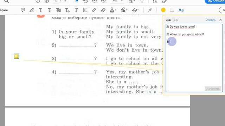
Task: Select the eraser tool
Action: [x=103, y=10]
